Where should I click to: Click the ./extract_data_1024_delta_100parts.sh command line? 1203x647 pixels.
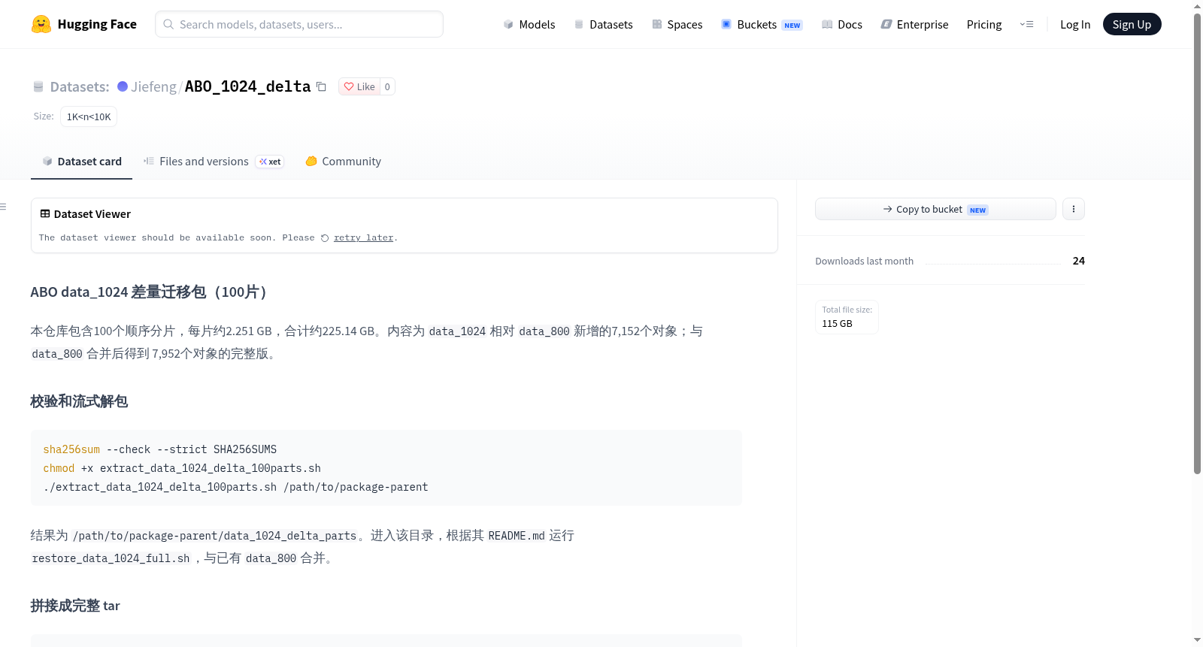[x=235, y=487]
